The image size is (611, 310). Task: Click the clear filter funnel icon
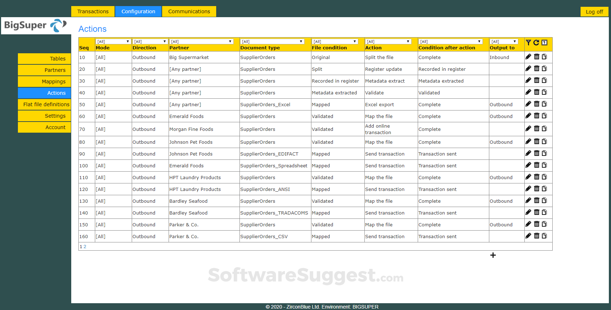pos(528,43)
